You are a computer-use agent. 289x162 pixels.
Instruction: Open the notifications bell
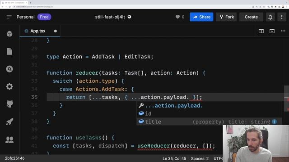[270, 17]
